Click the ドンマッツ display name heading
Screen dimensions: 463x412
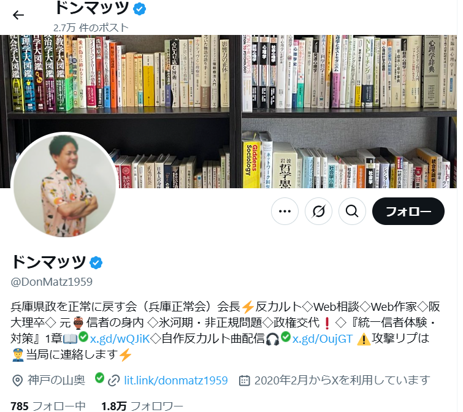coord(48,262)
